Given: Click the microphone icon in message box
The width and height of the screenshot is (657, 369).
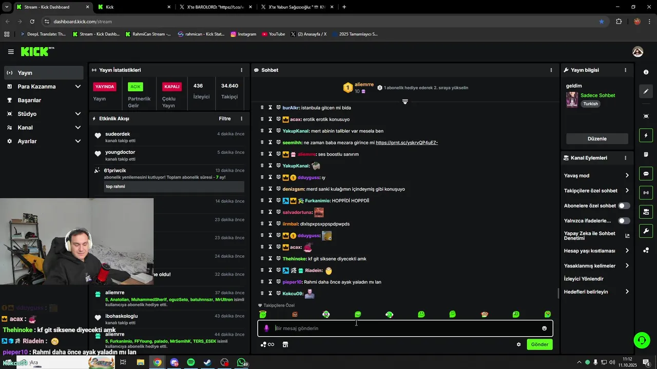Looking at the screenshot, I should 266,329.
